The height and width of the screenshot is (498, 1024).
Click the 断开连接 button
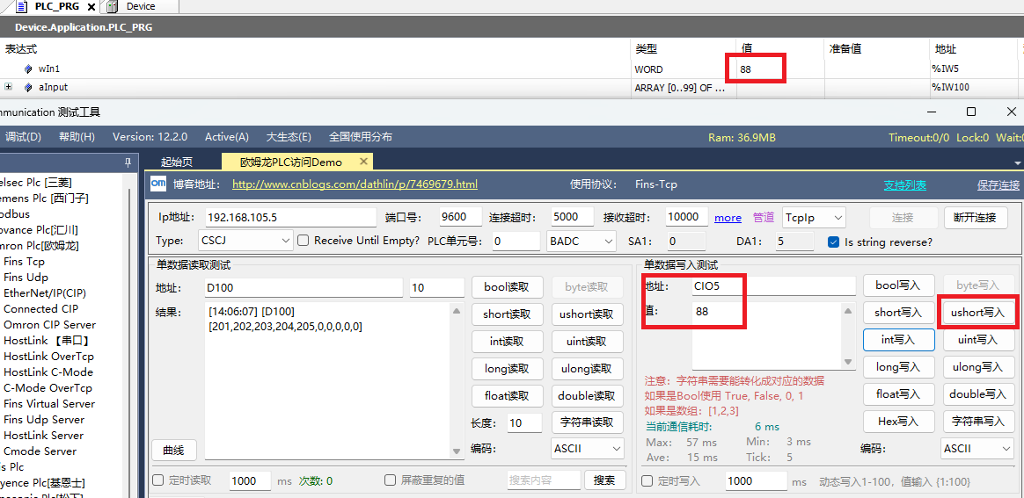(976, 218)
